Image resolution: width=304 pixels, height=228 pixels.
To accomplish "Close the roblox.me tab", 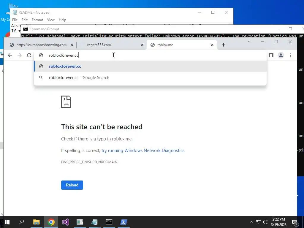I will (x=212, y=45).
